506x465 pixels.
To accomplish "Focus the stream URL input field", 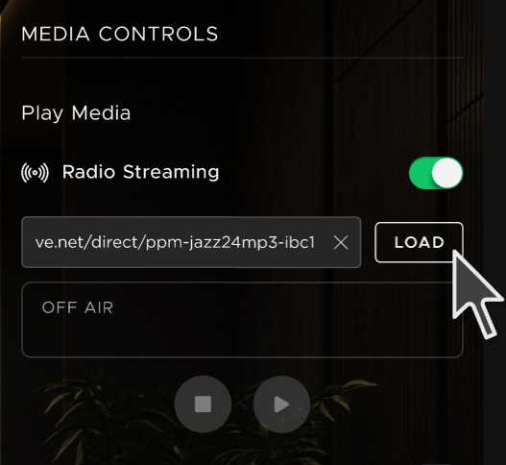I will [x=191, y=242].
